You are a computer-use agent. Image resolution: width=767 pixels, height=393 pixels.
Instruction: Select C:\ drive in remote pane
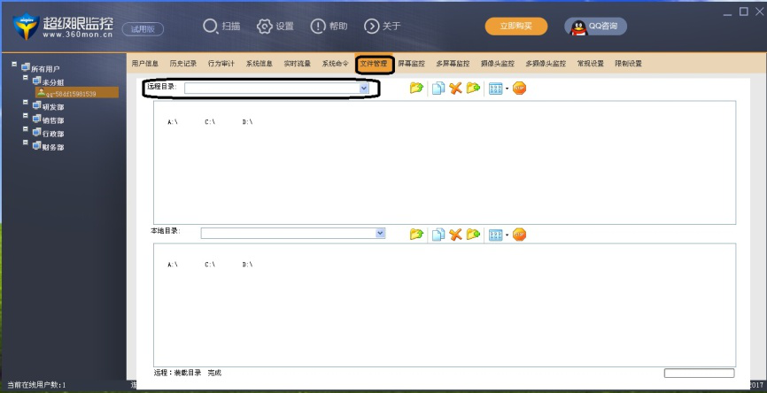click(210, 122)
